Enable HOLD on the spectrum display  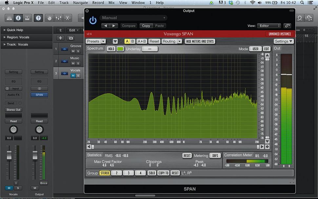pyautogui.click(x=111, y=48)
